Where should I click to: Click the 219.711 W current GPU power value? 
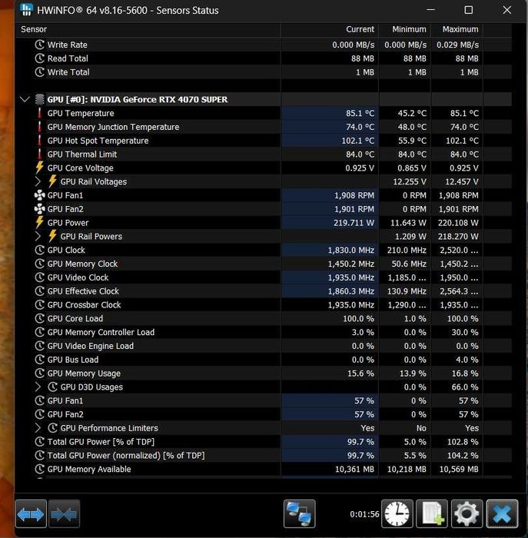354,223
